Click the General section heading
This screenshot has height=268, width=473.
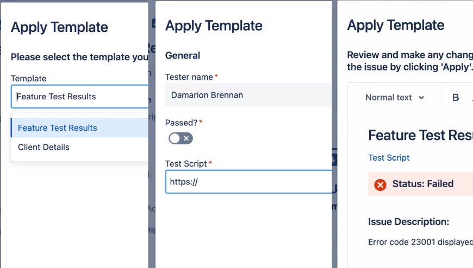tap(183, 55)
